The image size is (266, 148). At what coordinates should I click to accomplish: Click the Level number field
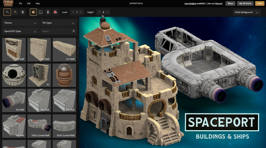pos(77,12)
